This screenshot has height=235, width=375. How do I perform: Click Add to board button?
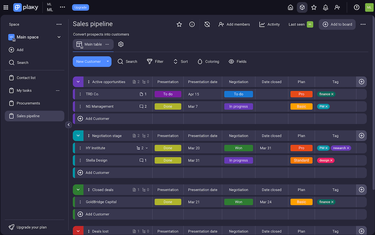pyautogui.click(x=337, y=24)
